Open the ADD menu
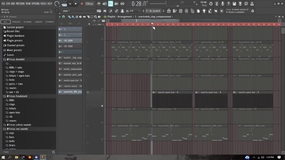The width and height of the screenshot is (285, 160). click(13, 4)
